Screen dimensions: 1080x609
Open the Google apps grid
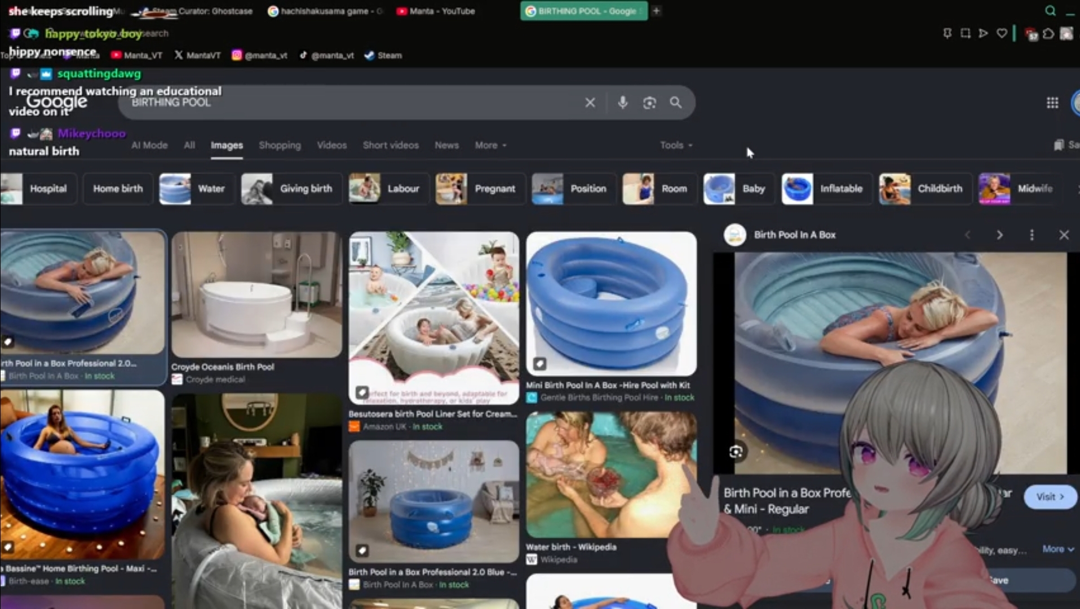click(1052, 103)
